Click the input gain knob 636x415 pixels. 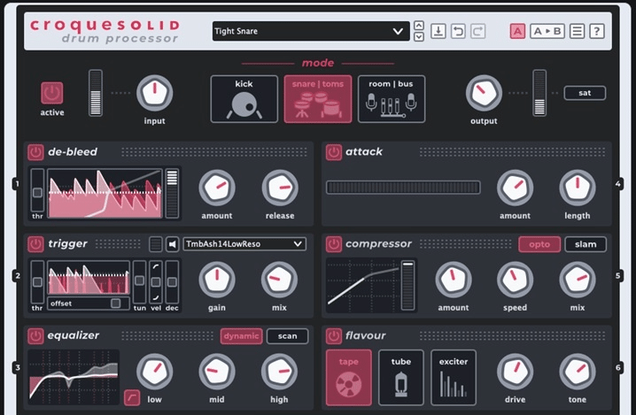coord(154,93)
